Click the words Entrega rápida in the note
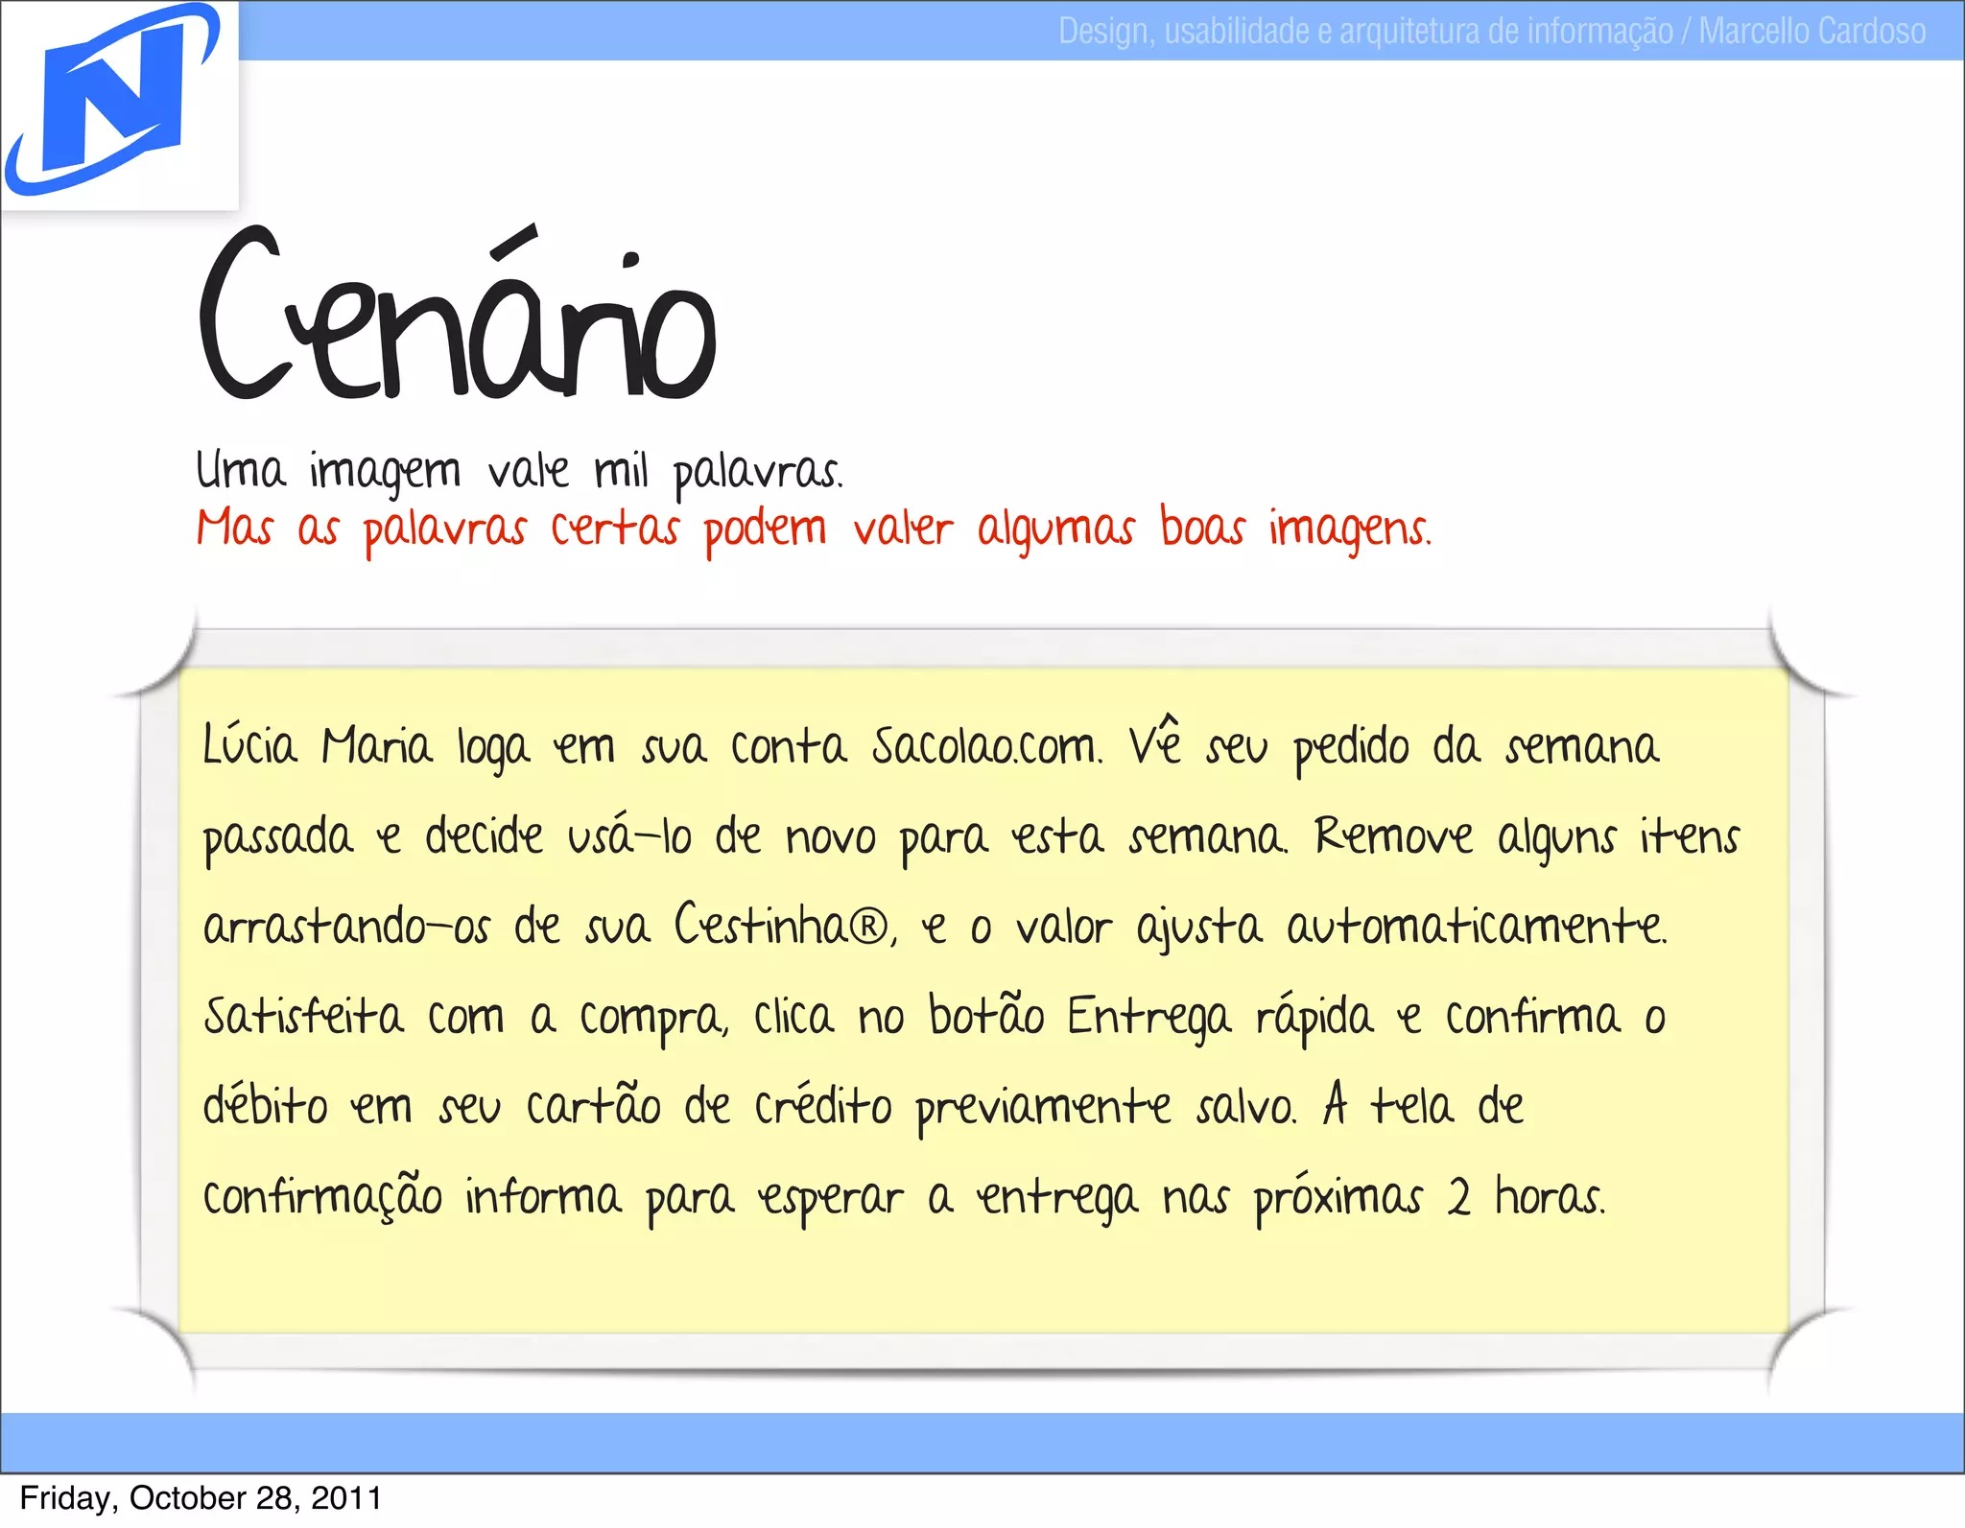 click(1220, 1017)
